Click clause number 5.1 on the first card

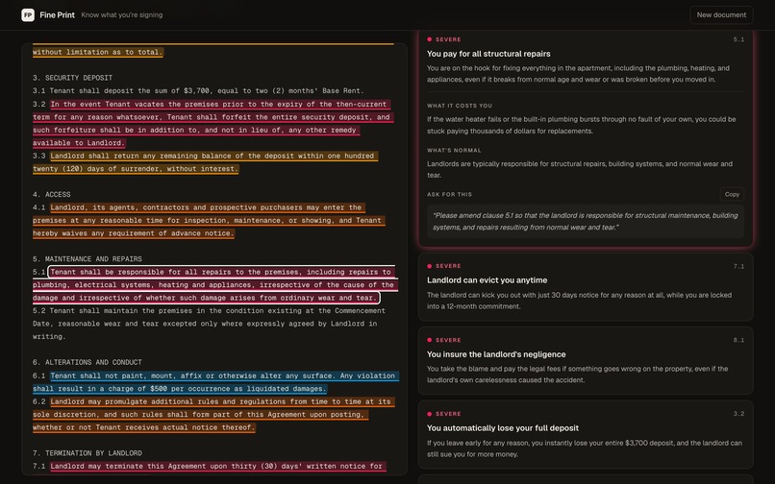(x=738, y=39)
